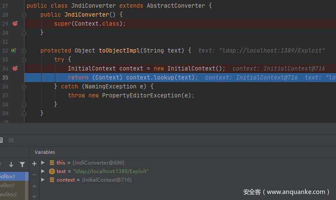Click the parameter icon beside text variable
This screenshot has height=200, width=336.
[x=52, y=171]
